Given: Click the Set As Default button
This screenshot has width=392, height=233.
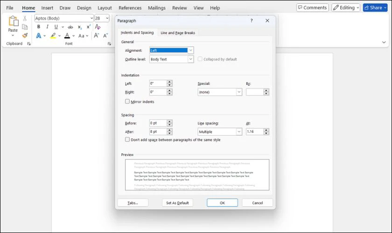Looking at the screenshot, I should (x=177, y=203).
